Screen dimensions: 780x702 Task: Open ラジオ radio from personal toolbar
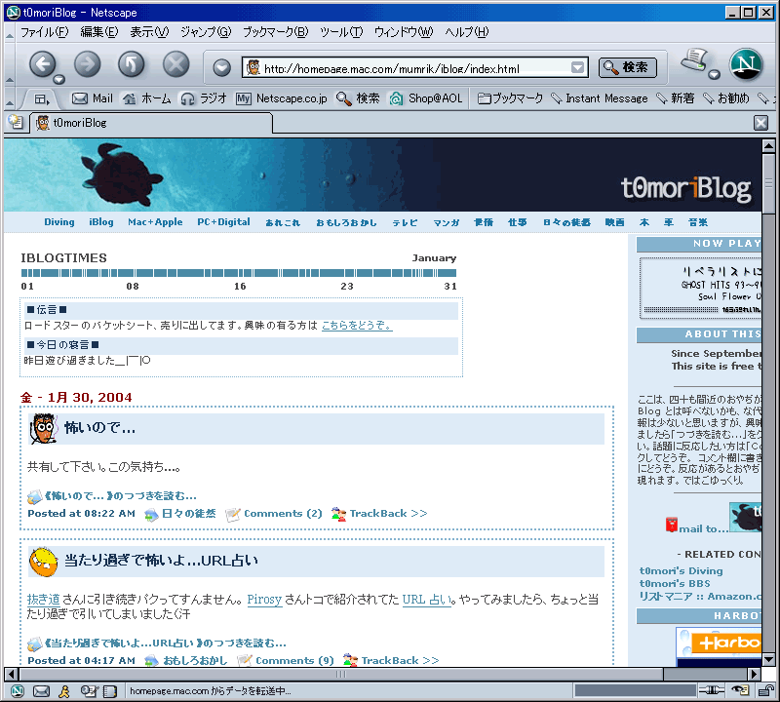[x=204, y=98]
